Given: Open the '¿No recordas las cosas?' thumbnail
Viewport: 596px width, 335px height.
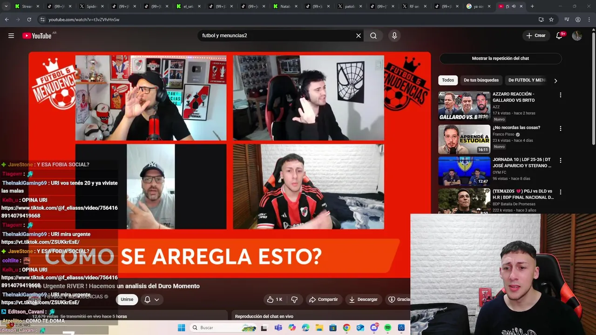Looking at the screenshot, I should pyautogui.click(x=464, y=139).
